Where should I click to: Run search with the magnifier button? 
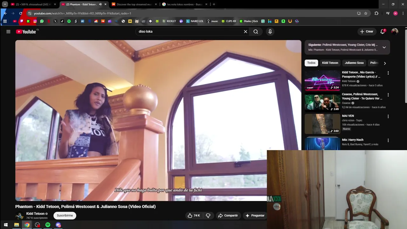coord(256,31)
